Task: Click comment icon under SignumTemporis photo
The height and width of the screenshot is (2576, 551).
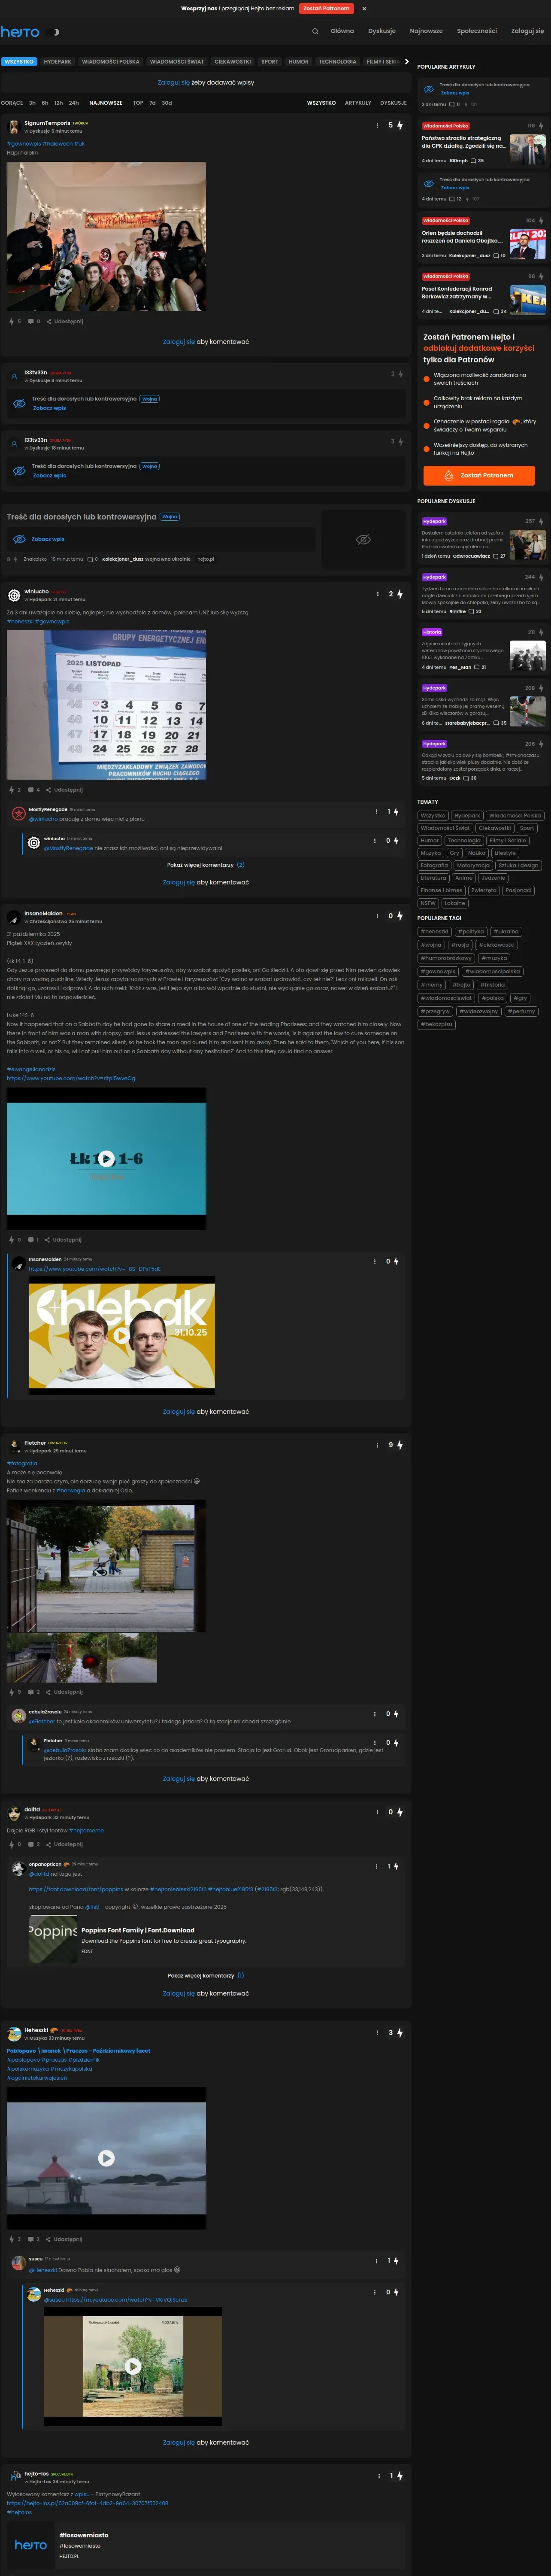Action: pos(31,321)
